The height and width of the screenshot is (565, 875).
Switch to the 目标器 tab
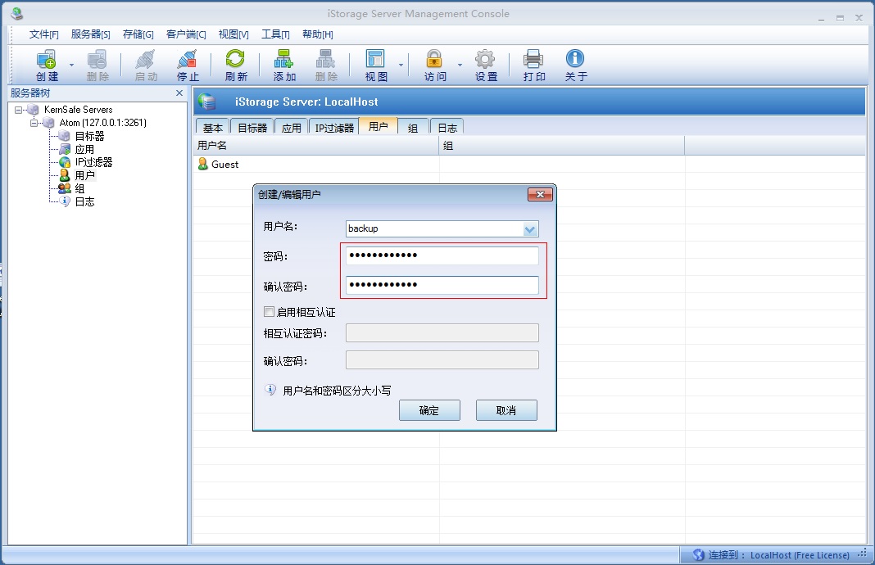[x=252, y=128]
